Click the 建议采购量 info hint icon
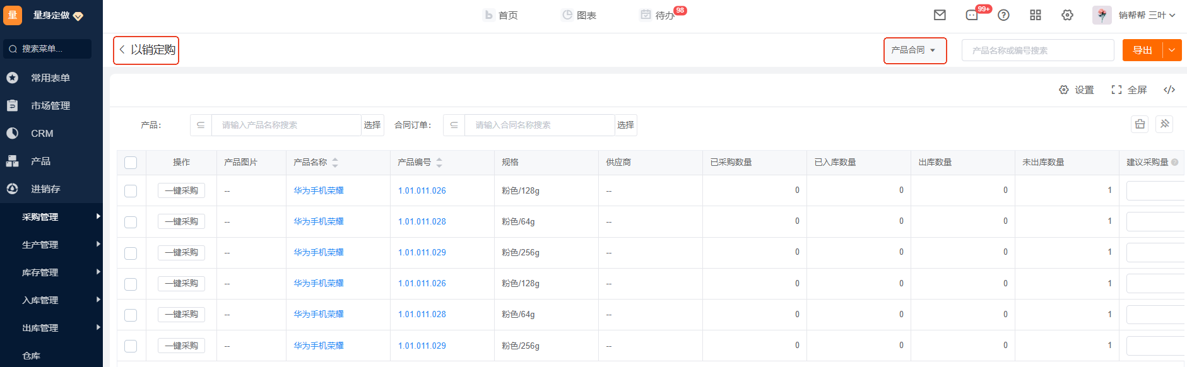1187x367 pixels. [1174, 162]
